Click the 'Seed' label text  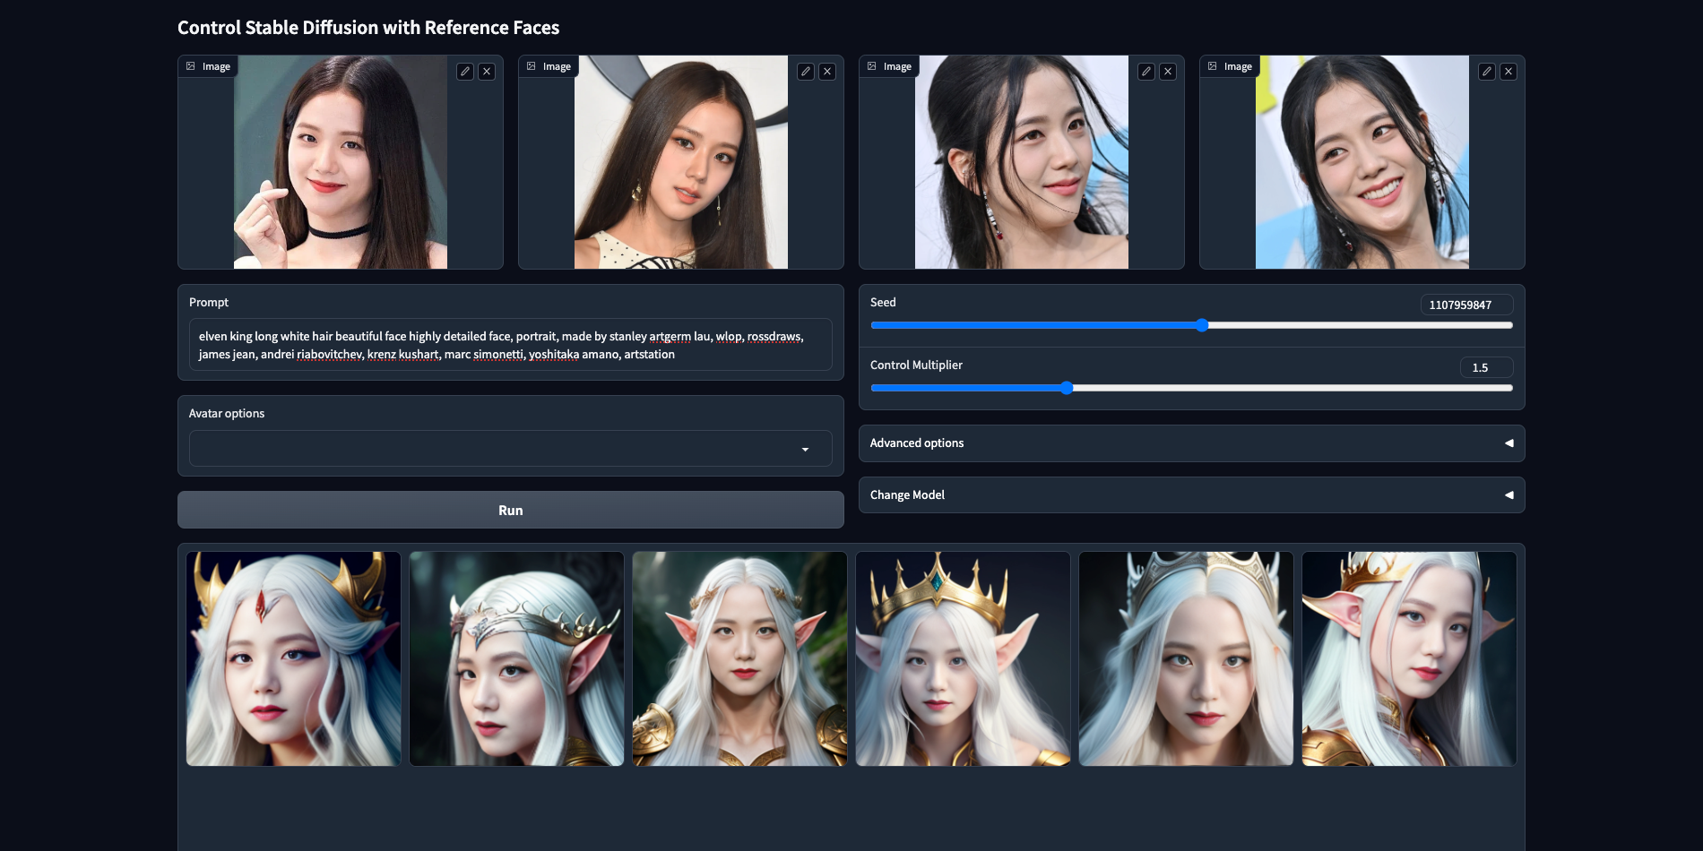coord(883,303)
